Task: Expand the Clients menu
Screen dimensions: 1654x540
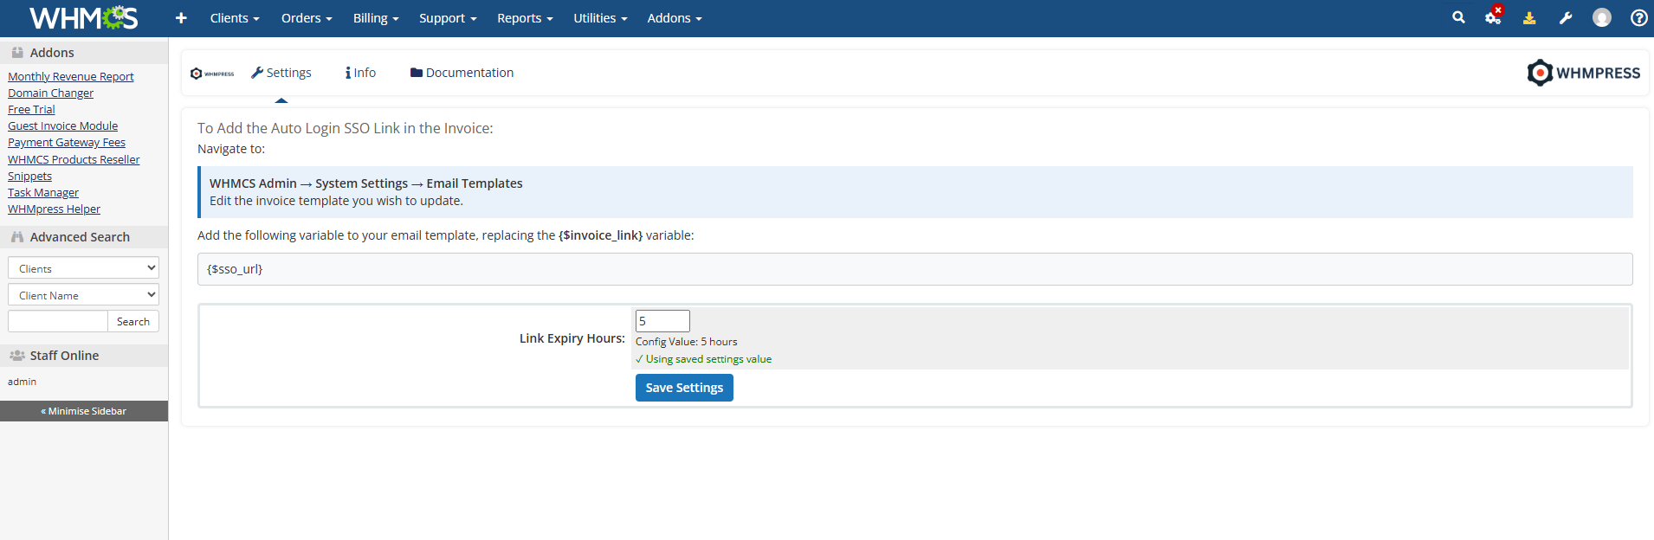Action: [234, 18]
